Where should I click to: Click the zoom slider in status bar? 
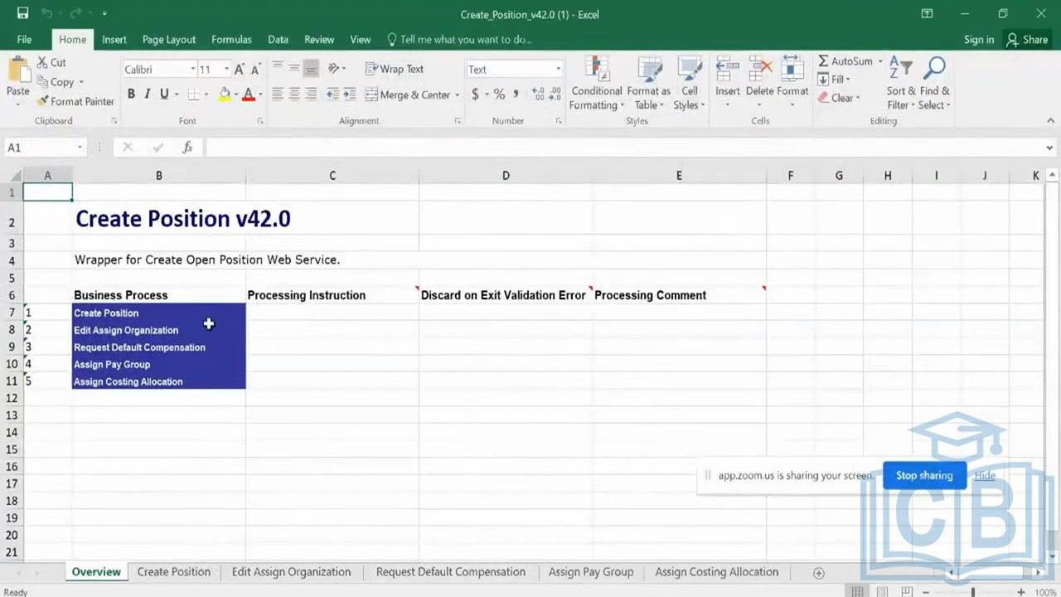[973, 592]
